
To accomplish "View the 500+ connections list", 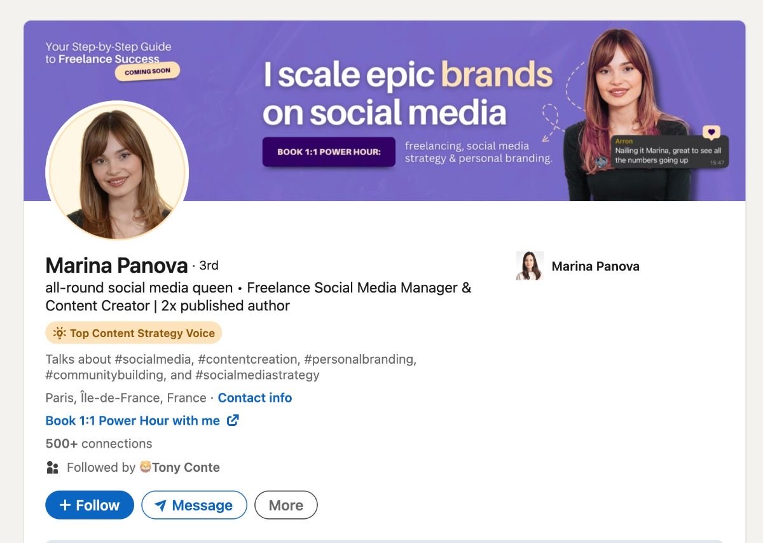I will click(x=99, y=444).
